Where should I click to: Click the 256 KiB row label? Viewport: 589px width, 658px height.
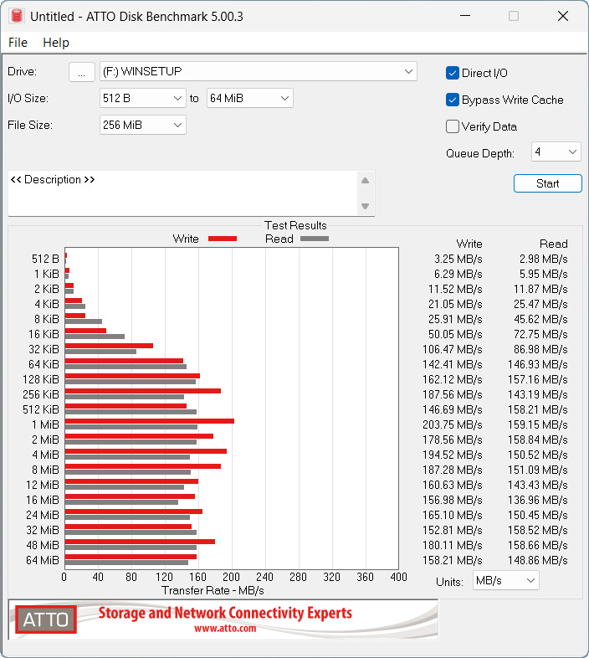pos(41,394)
